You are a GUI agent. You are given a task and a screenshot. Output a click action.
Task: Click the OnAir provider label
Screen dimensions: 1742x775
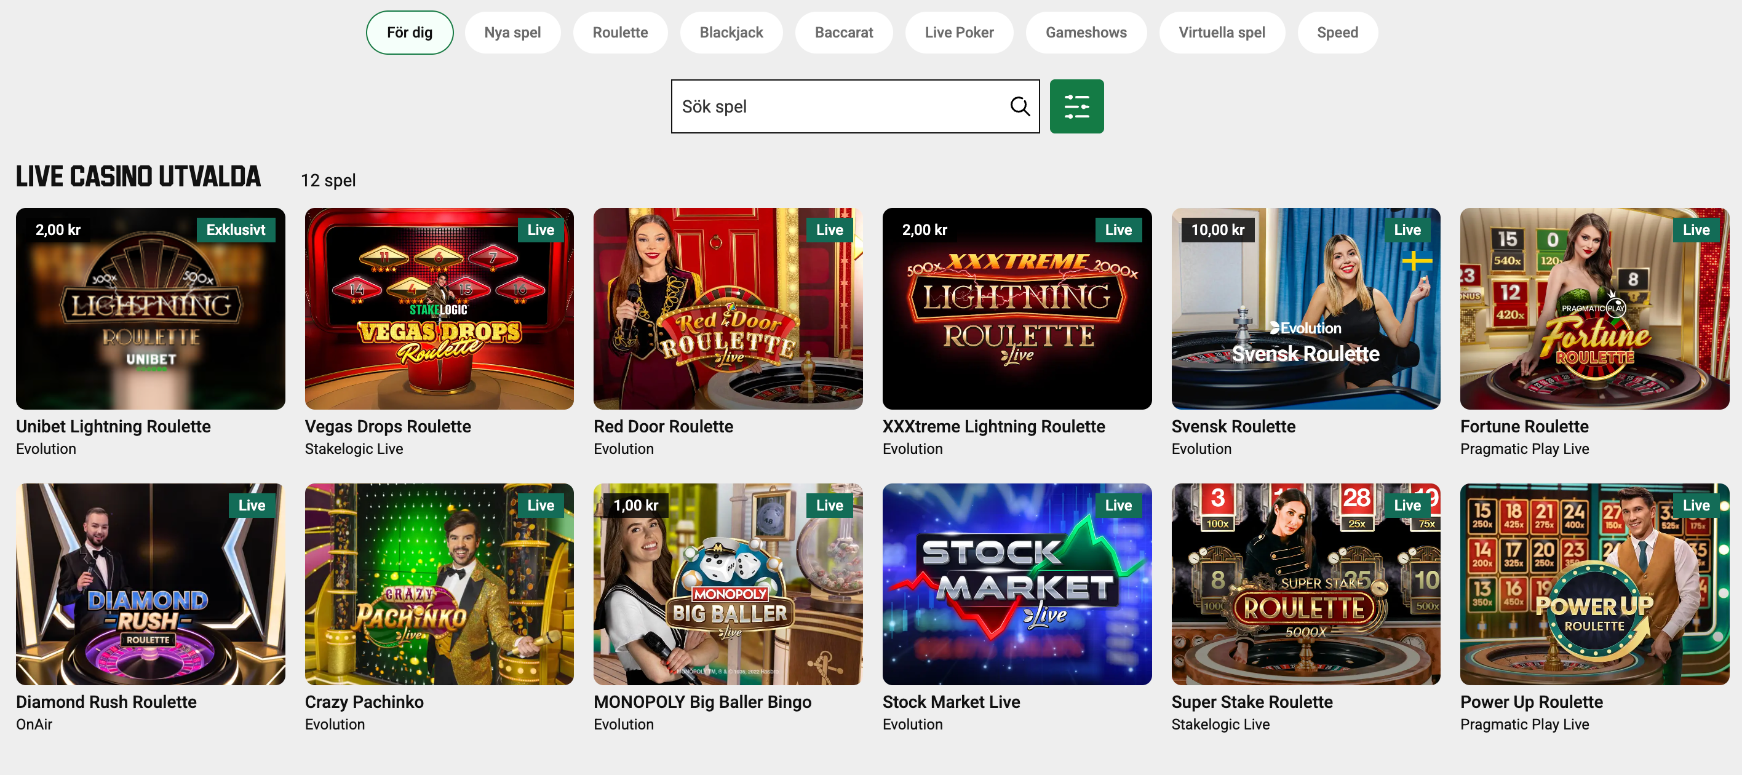[x=34, y=725]
